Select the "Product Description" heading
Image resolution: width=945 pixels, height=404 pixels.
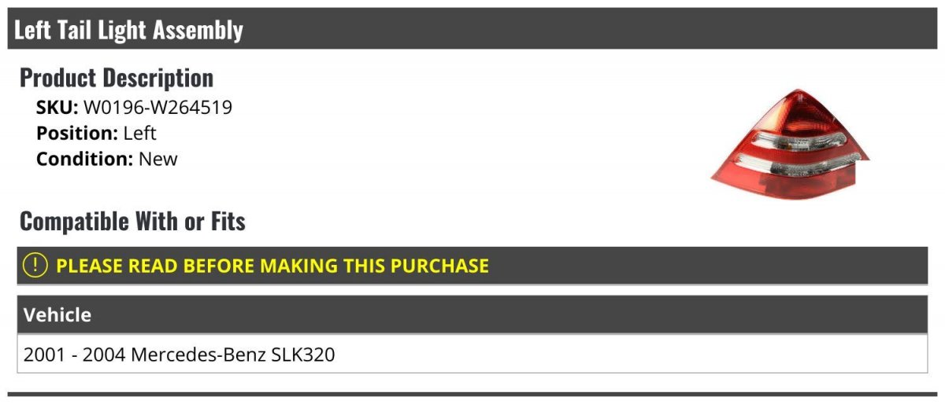click(117, 78)
